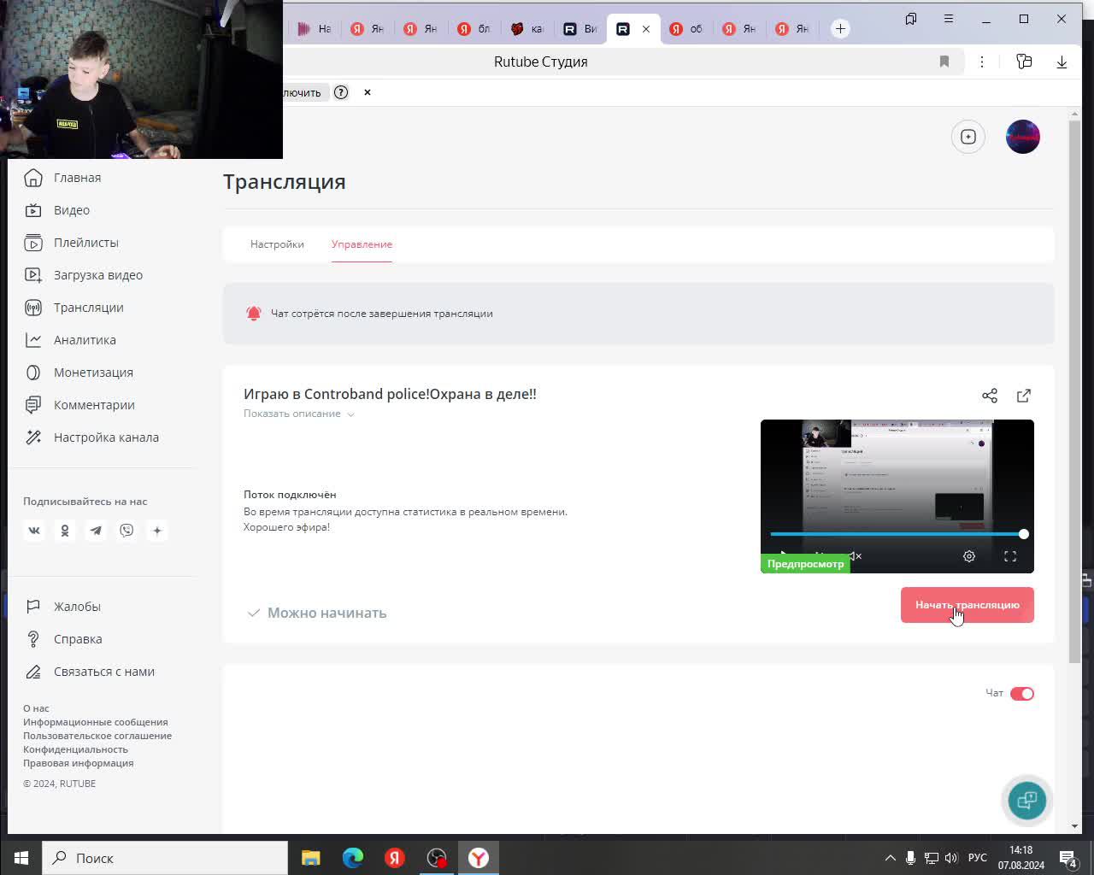Switch to the browser tab labeled Ви
The image size is (1094, 875).
[x=580, y=29]
